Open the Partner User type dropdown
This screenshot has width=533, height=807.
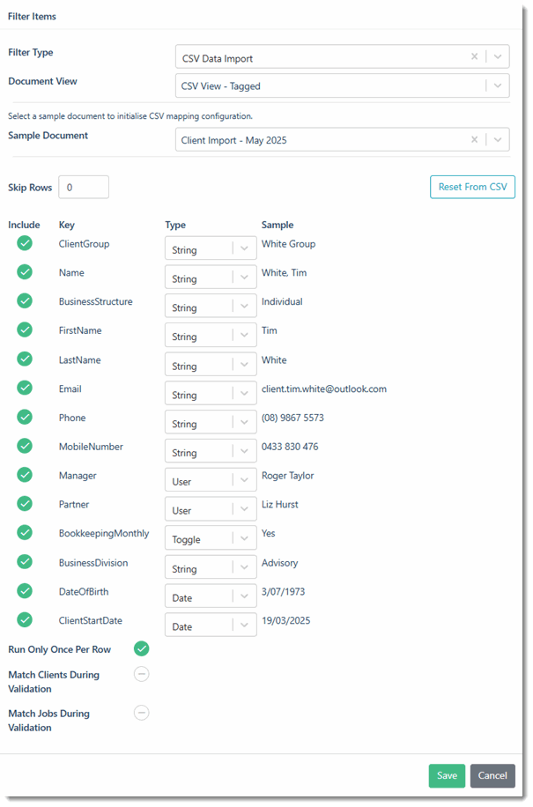(x=211, y=509)
